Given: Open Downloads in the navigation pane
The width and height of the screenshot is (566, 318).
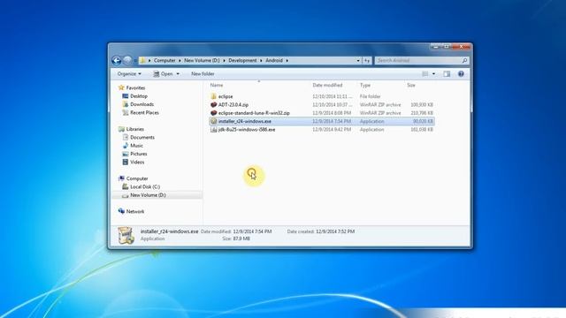Looking at the screenshot, I should pyautogui.click(x=141, y=104).
